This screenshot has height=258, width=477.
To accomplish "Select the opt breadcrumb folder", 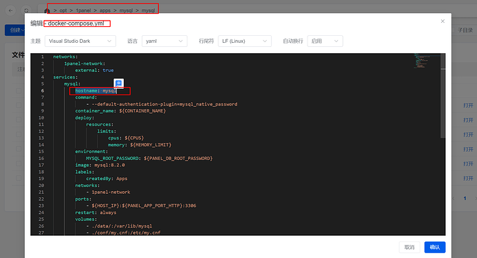I will tap(63, 10).
